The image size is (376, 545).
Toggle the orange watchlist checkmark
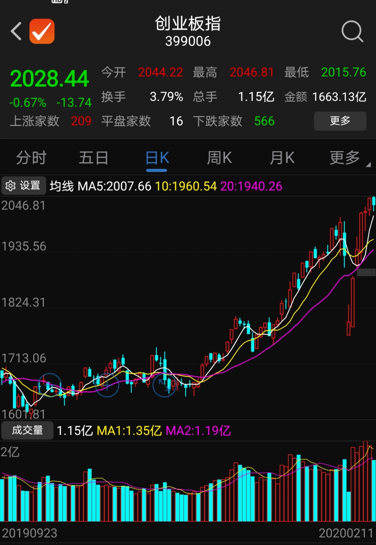[x=42, y=31]
